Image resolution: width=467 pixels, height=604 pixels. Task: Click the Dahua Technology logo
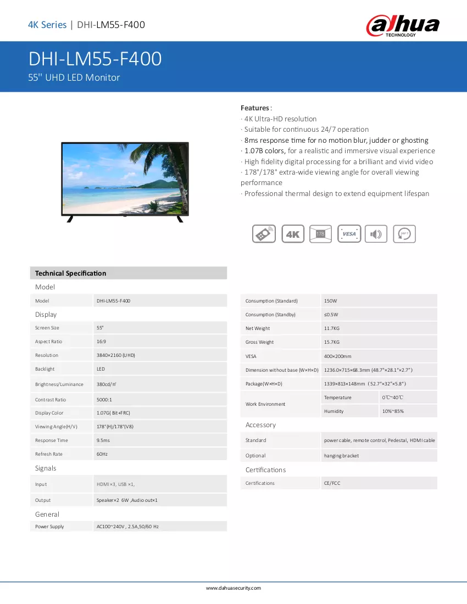pyautogui.click(x=403, y=25)
